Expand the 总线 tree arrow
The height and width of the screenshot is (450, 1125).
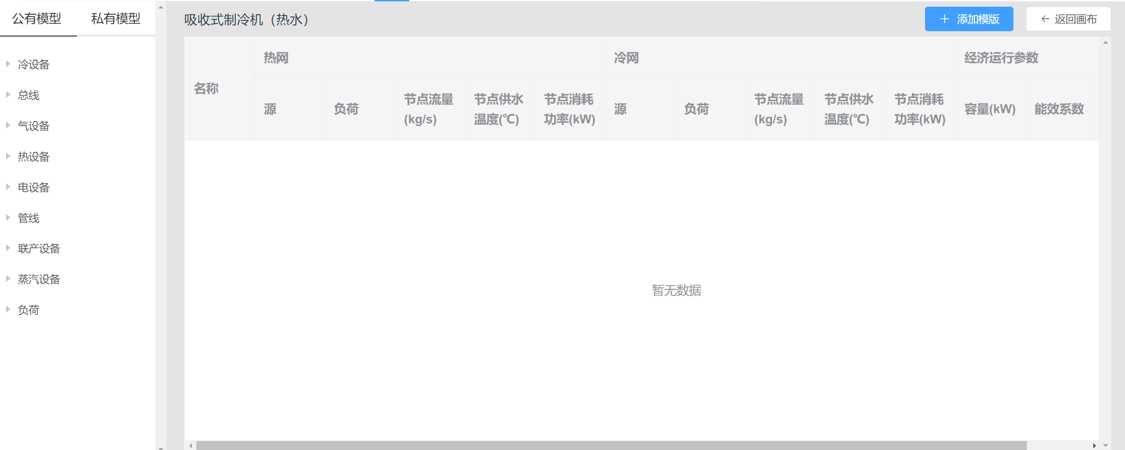tap(8, 95)
